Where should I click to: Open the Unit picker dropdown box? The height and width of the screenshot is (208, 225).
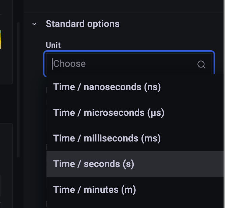pos(129,64)
